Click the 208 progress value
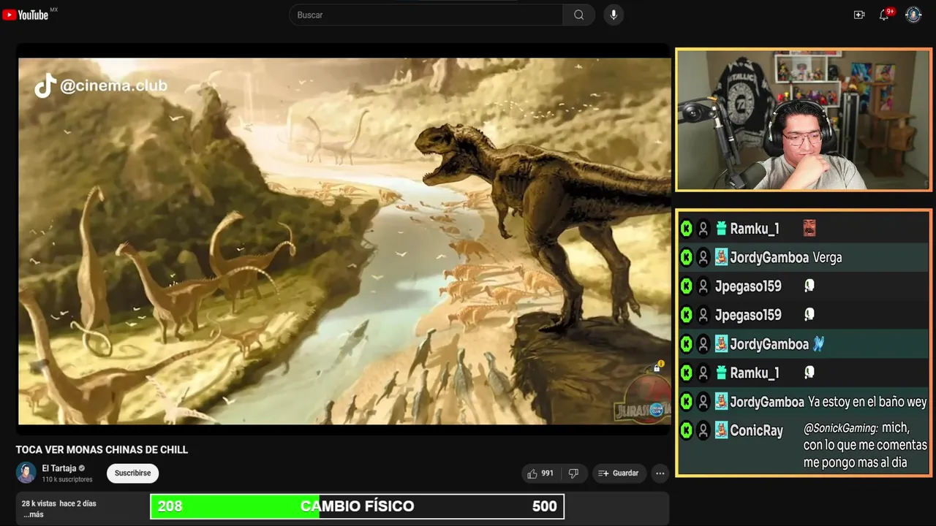 click(170, 506)
